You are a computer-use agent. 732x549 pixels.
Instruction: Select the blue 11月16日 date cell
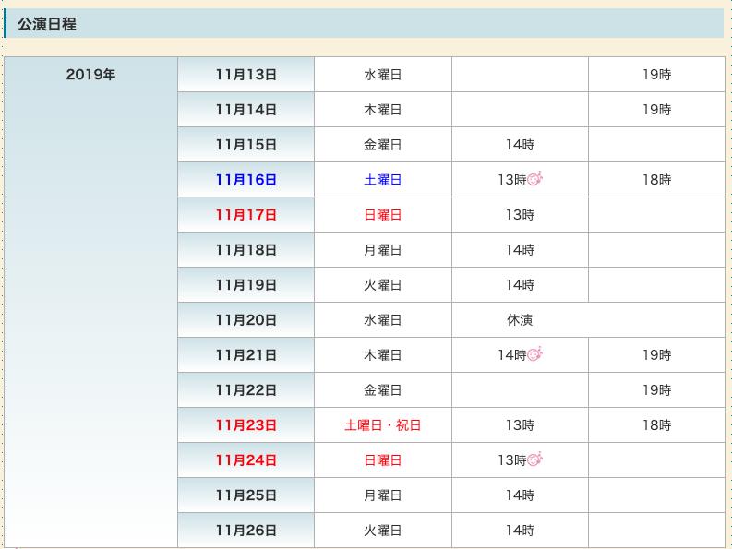point(246,180)
